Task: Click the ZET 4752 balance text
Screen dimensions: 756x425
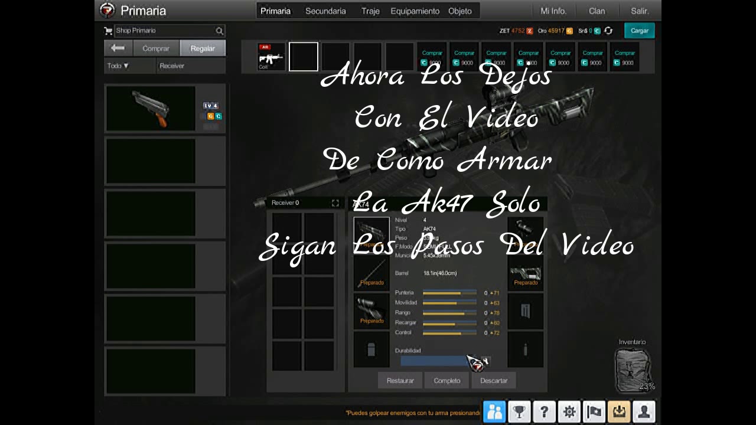Action: (x=512, y=31)
